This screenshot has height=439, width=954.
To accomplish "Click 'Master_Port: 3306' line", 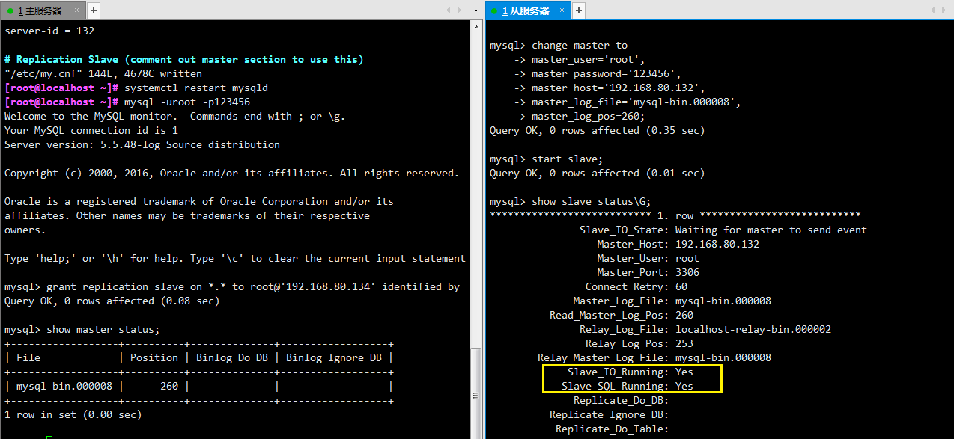I will click(648, 272).
